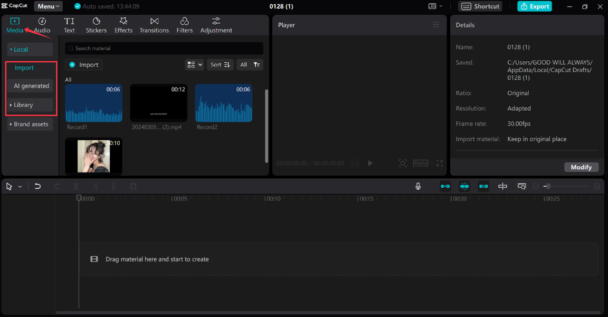
Task: Click the layout icon dropdown arrow
Action: click(x=441, y=6)
